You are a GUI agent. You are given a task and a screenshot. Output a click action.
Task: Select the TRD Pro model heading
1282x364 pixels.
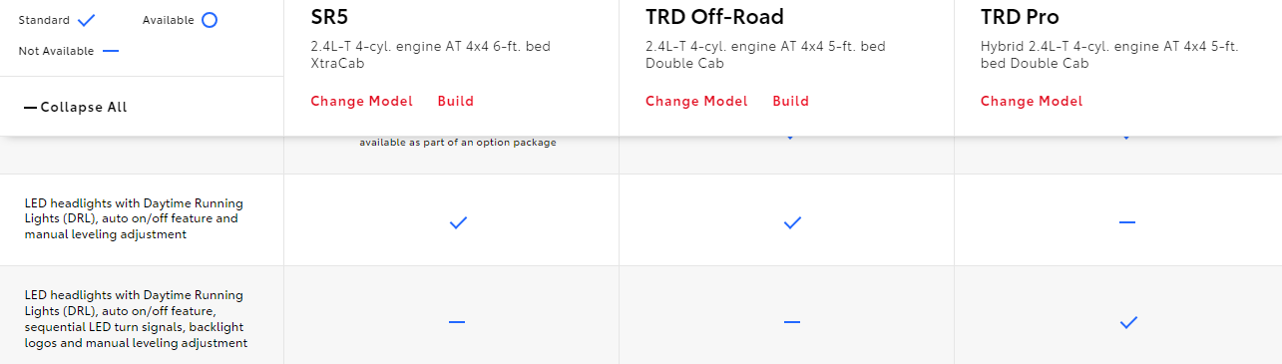(1020, 17)
